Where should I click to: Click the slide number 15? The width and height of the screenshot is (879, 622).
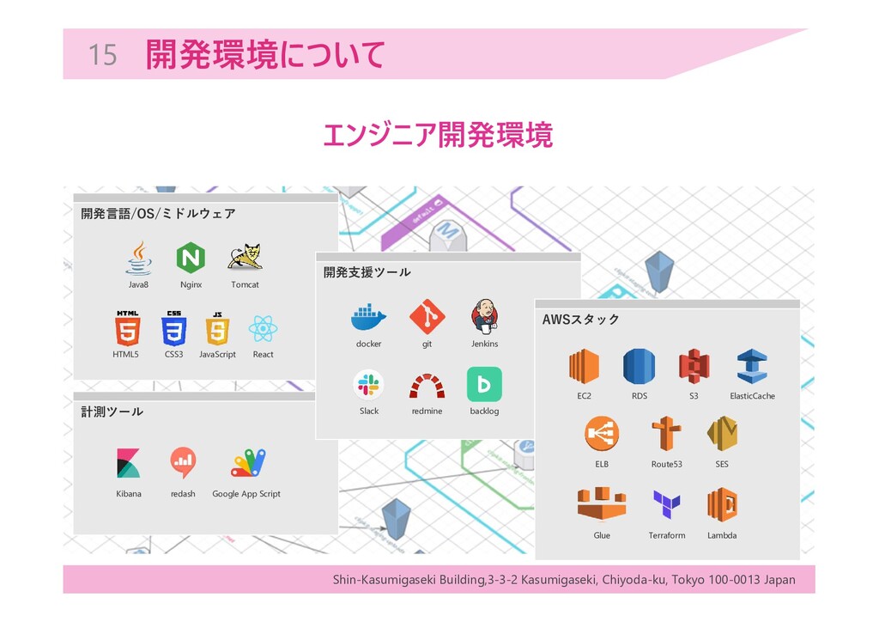(x=103, y=55)
